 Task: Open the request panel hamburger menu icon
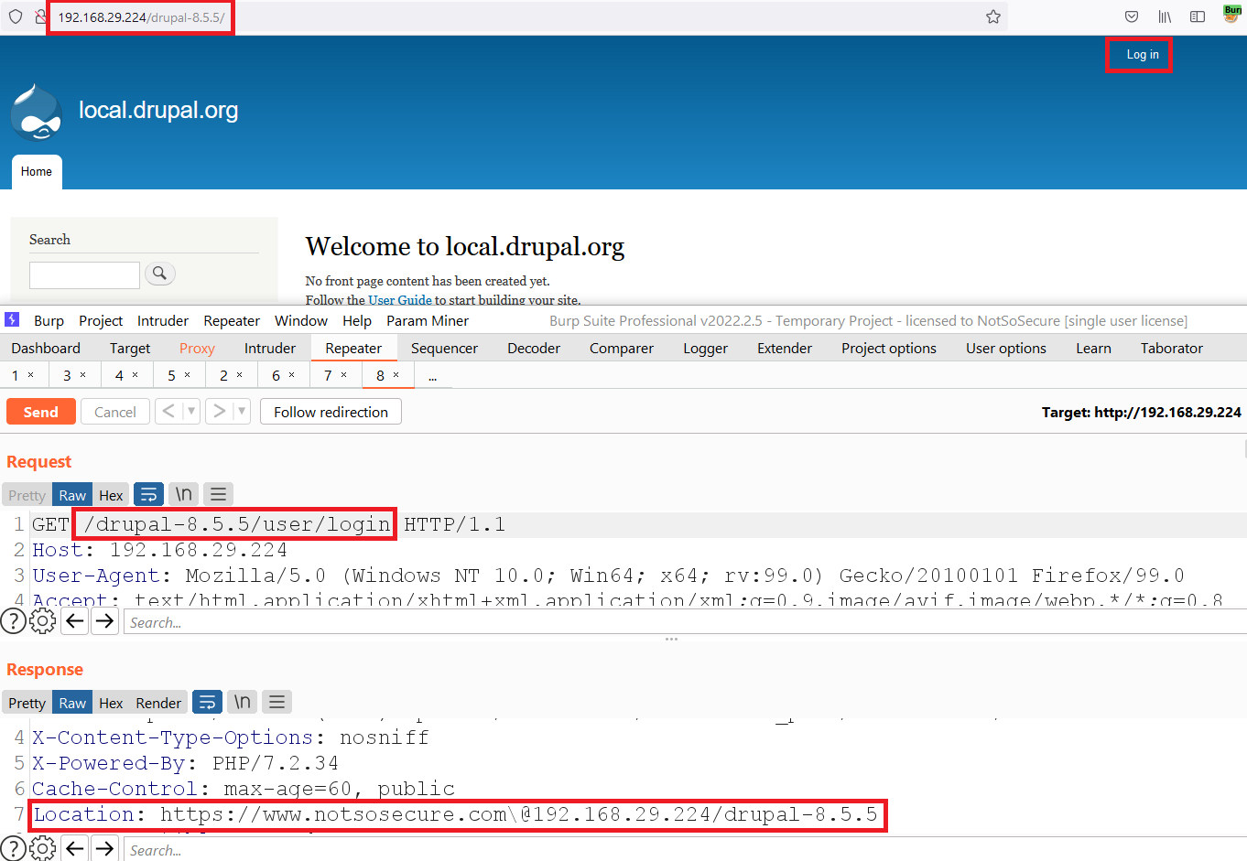click(218, 494)
